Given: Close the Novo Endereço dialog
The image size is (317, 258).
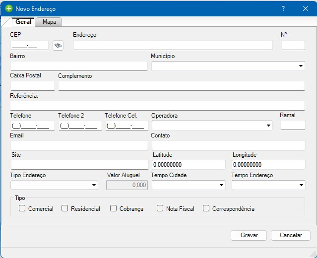Looking at the screenshot, I should [305, 9].
